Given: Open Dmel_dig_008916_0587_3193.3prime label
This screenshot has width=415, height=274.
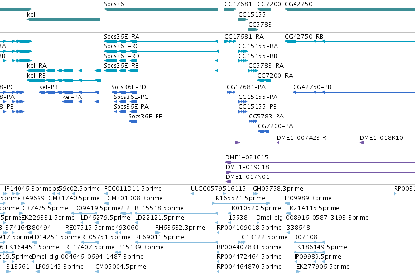Looking at the screenshot, I should click(x=313, y=218).
